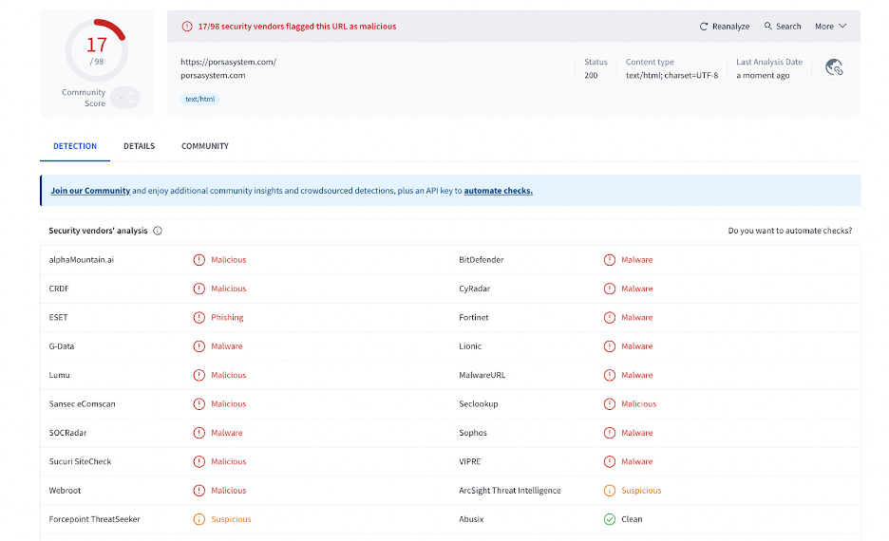Click the orange icon for ArcSight Suspicious
This screenshot has height=541, width=889.
(610, 491)
